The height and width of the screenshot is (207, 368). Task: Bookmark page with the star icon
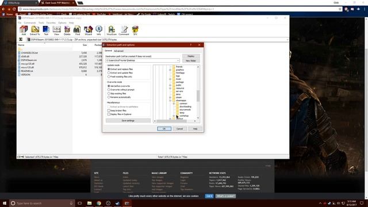tap(340, 9)
